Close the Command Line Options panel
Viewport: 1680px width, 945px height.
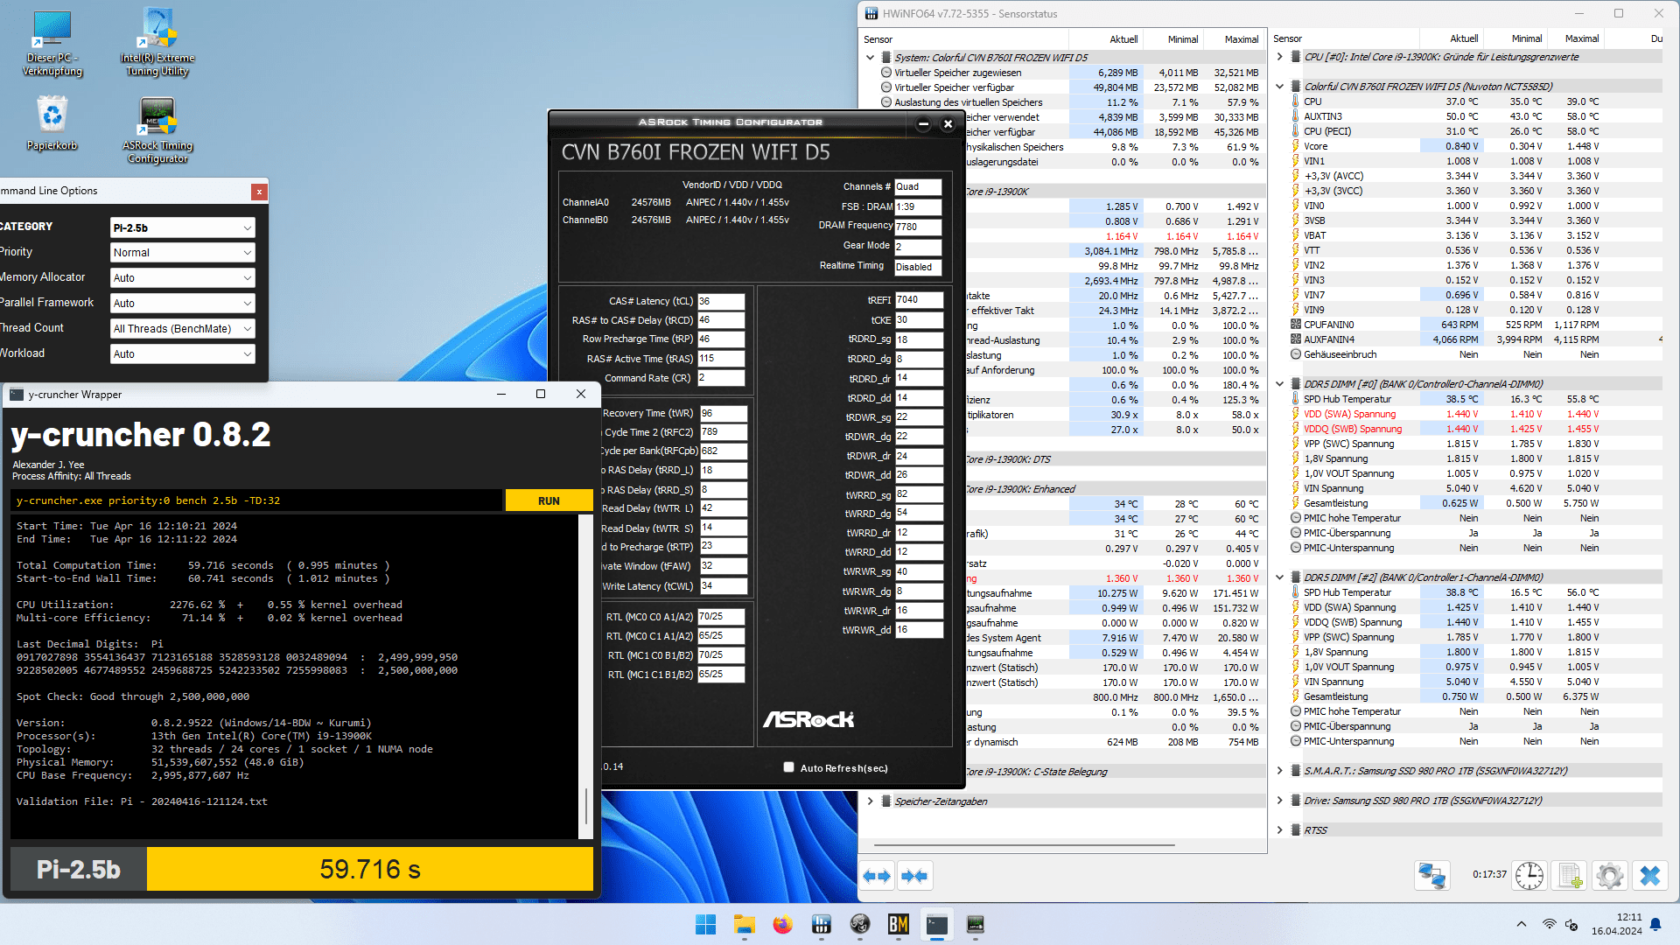[x=258, y=192]
